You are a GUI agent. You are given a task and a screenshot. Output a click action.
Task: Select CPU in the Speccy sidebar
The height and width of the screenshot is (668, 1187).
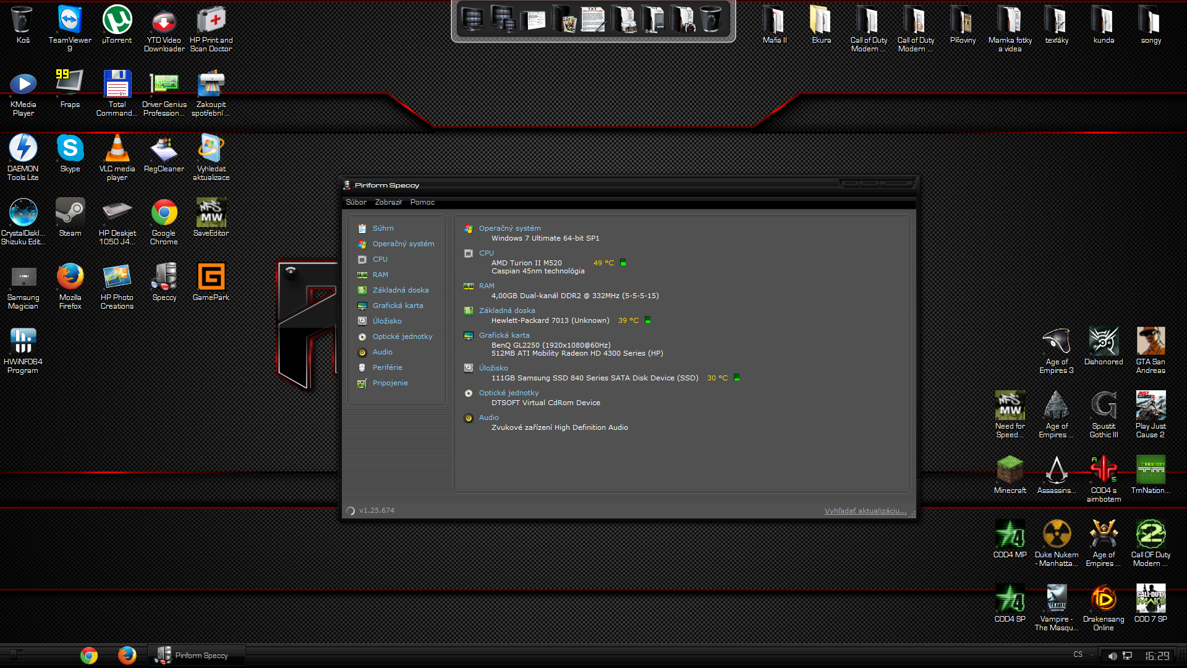click(380, 259)
